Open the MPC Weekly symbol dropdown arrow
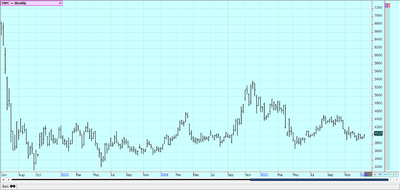The width and height of the screenshot is (400, 190). pyautogui.click(x=60, y=3)
